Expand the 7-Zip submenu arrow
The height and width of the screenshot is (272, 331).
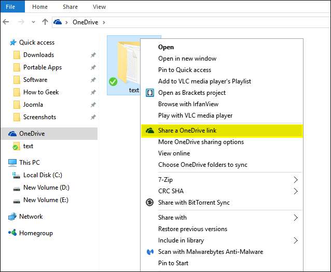coord(296,180)
